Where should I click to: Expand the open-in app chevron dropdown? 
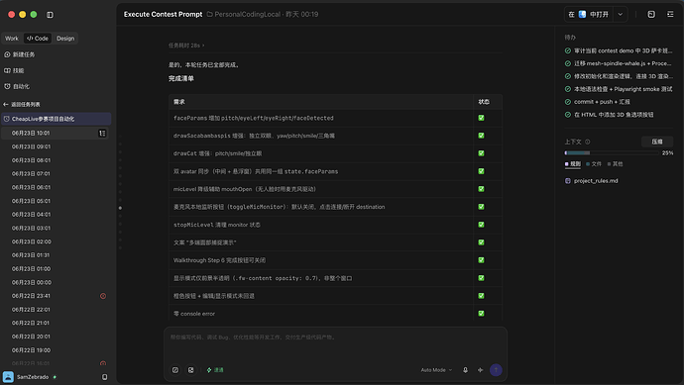[620, 15]
